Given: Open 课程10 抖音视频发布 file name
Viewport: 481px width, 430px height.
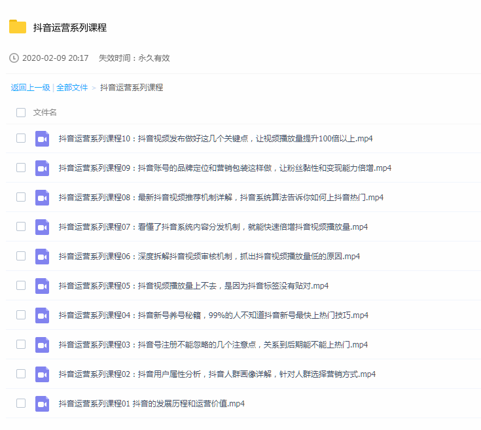Looking at the screenshot, I should click(216, 139).
